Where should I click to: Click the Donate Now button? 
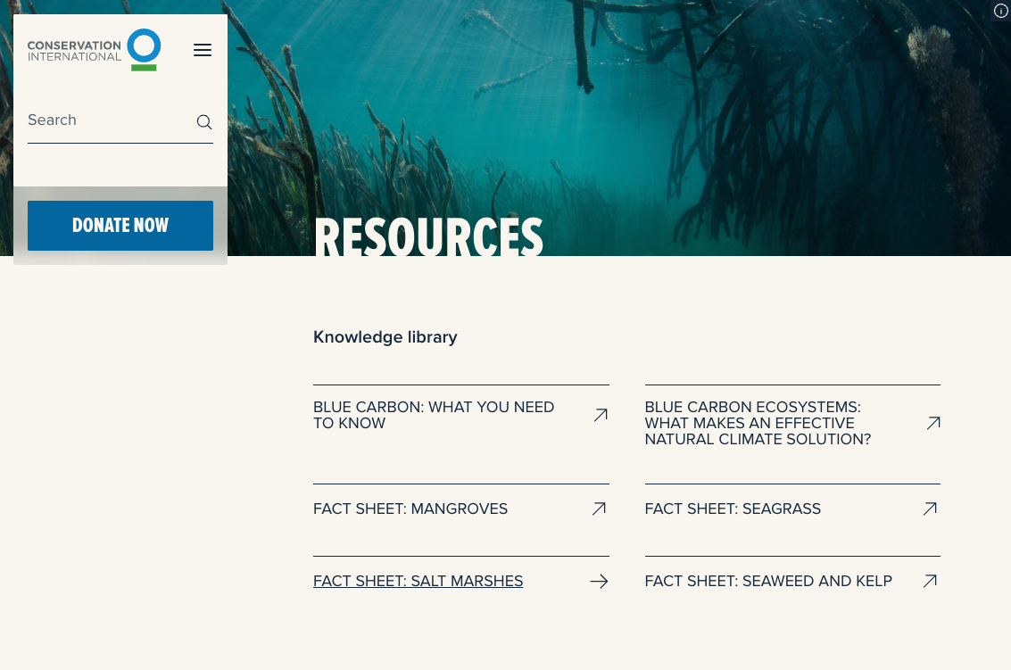[x=120, y=225]
